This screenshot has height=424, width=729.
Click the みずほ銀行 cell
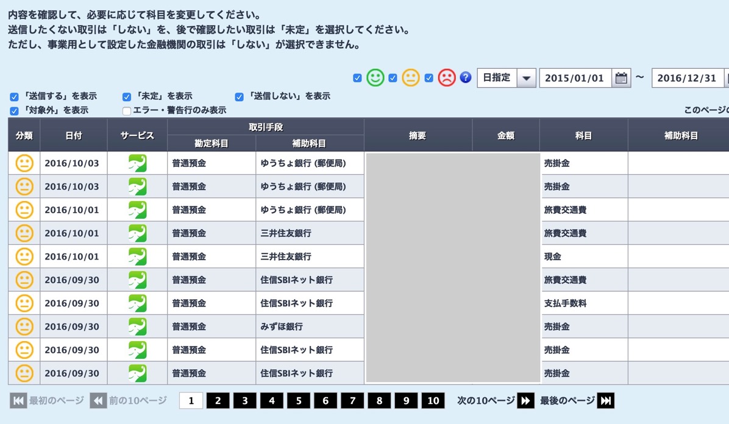coord(310,327)
